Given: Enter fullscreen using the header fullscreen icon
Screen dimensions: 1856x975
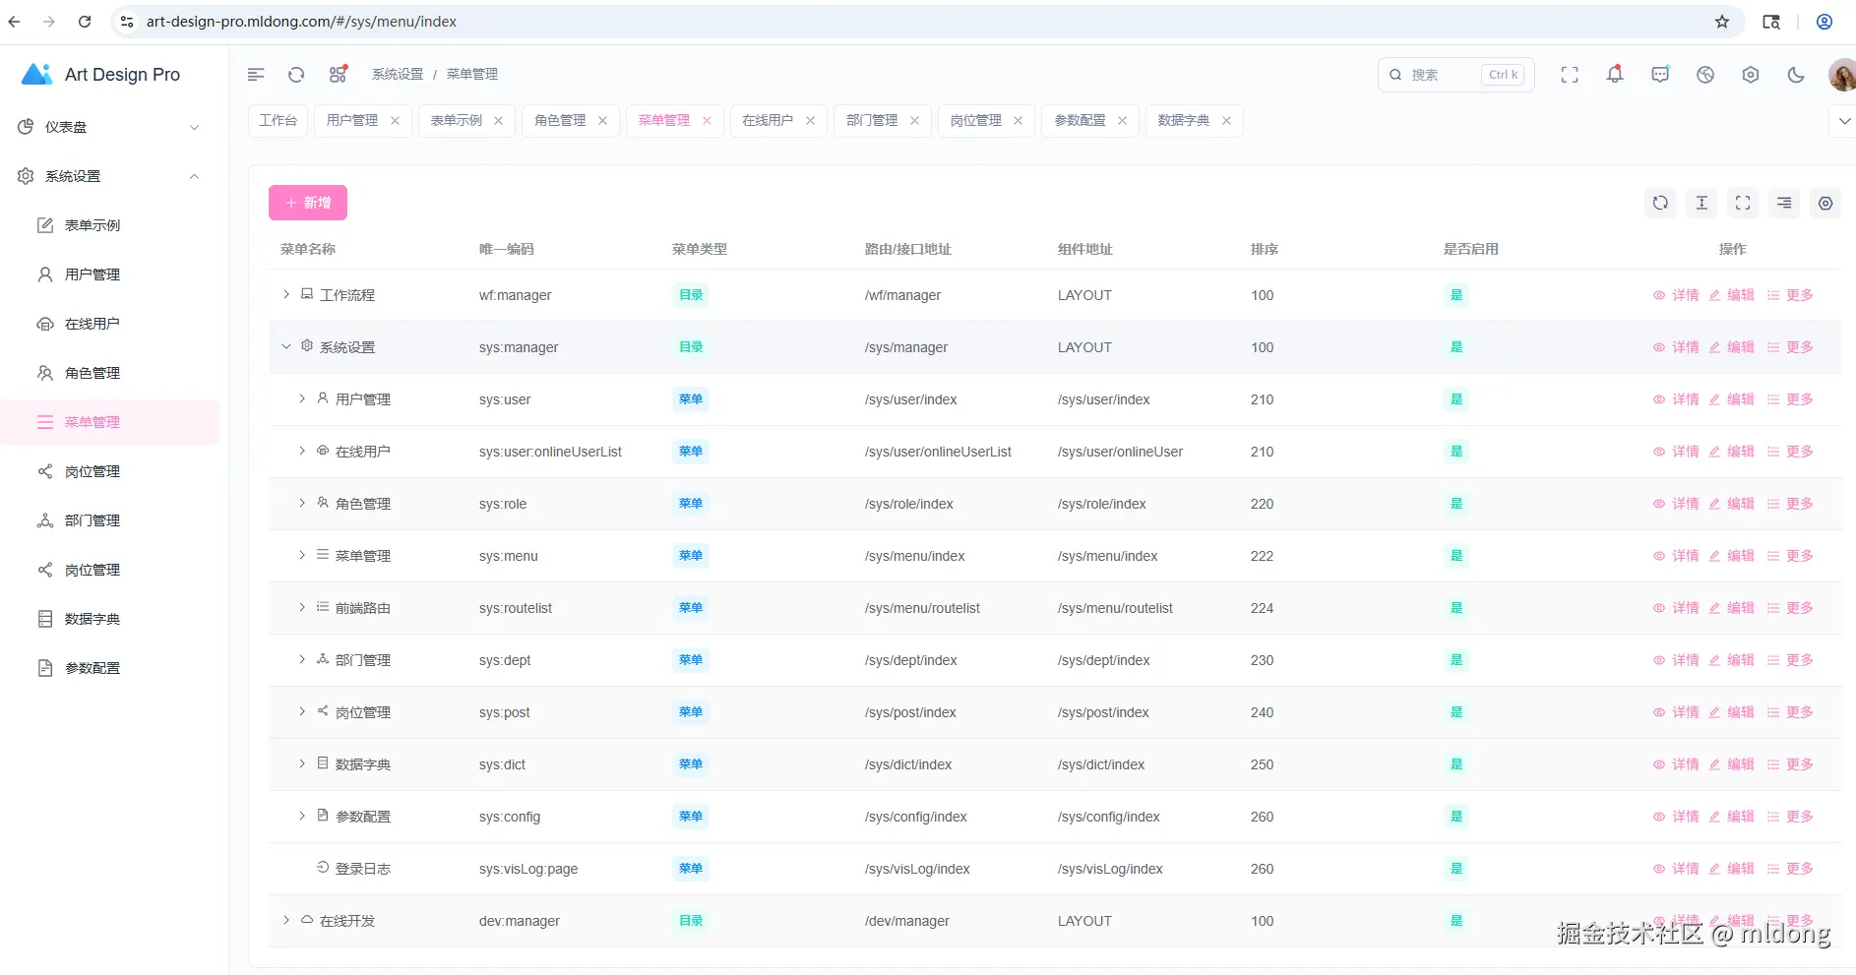Looking at the screenshot, I should click(x=1570, y=75).
